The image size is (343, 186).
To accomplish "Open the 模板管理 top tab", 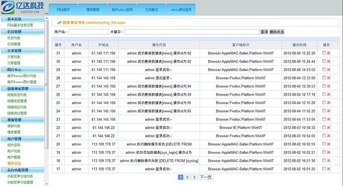I will tap(93, 10).
